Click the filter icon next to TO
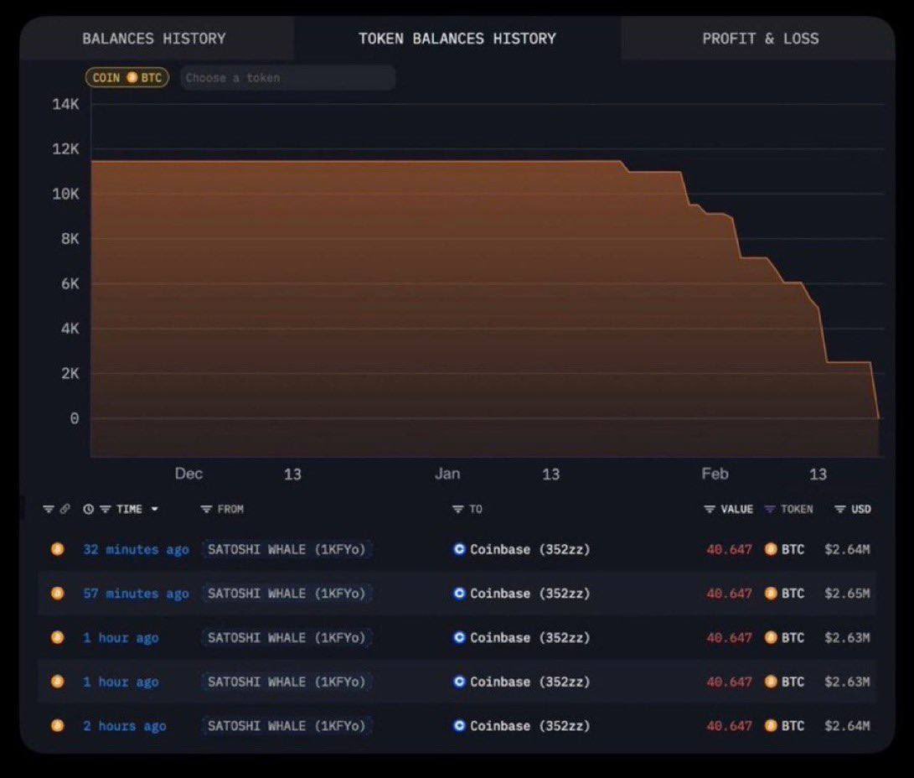914x778 pixels. (457, 509)
